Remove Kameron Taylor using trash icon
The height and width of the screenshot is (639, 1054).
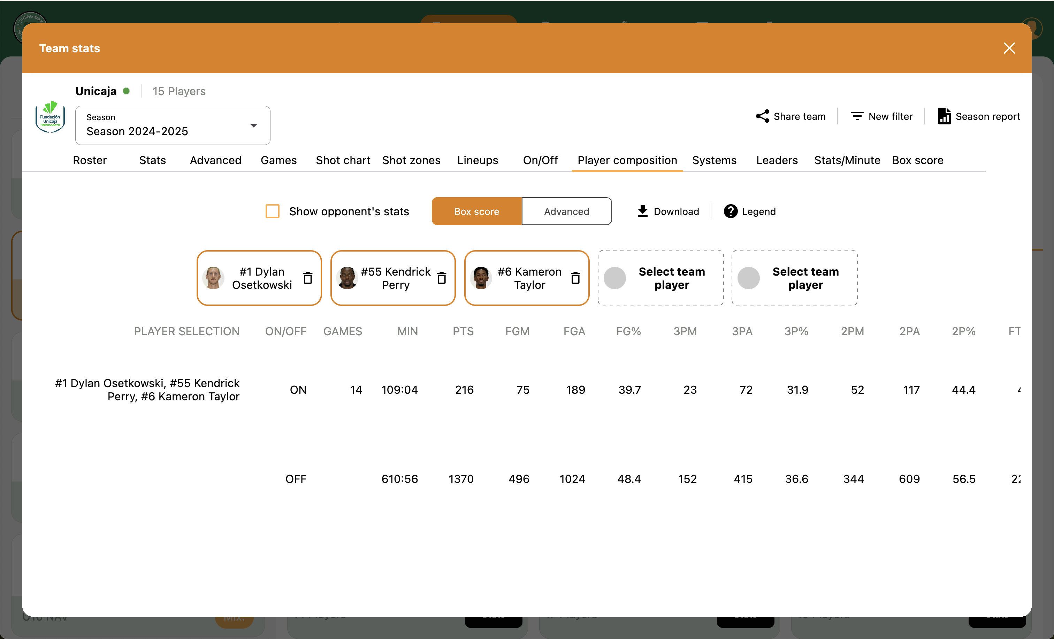[x=576, y=278]
